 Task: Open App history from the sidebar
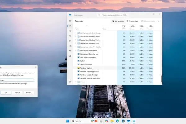(x=70, y=36)
